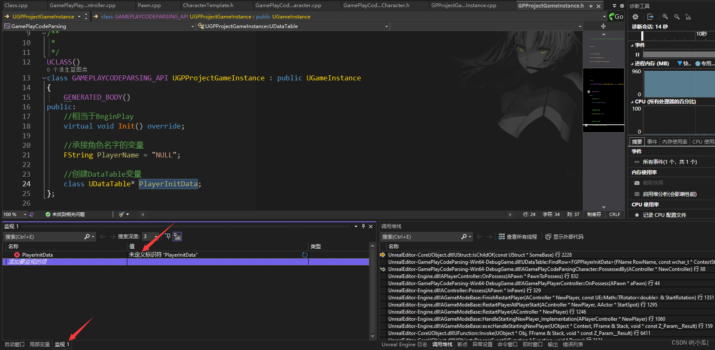Refresh the PlayerInitData watch value
This screenshot has width=715, height=350.
click(305, 255)
